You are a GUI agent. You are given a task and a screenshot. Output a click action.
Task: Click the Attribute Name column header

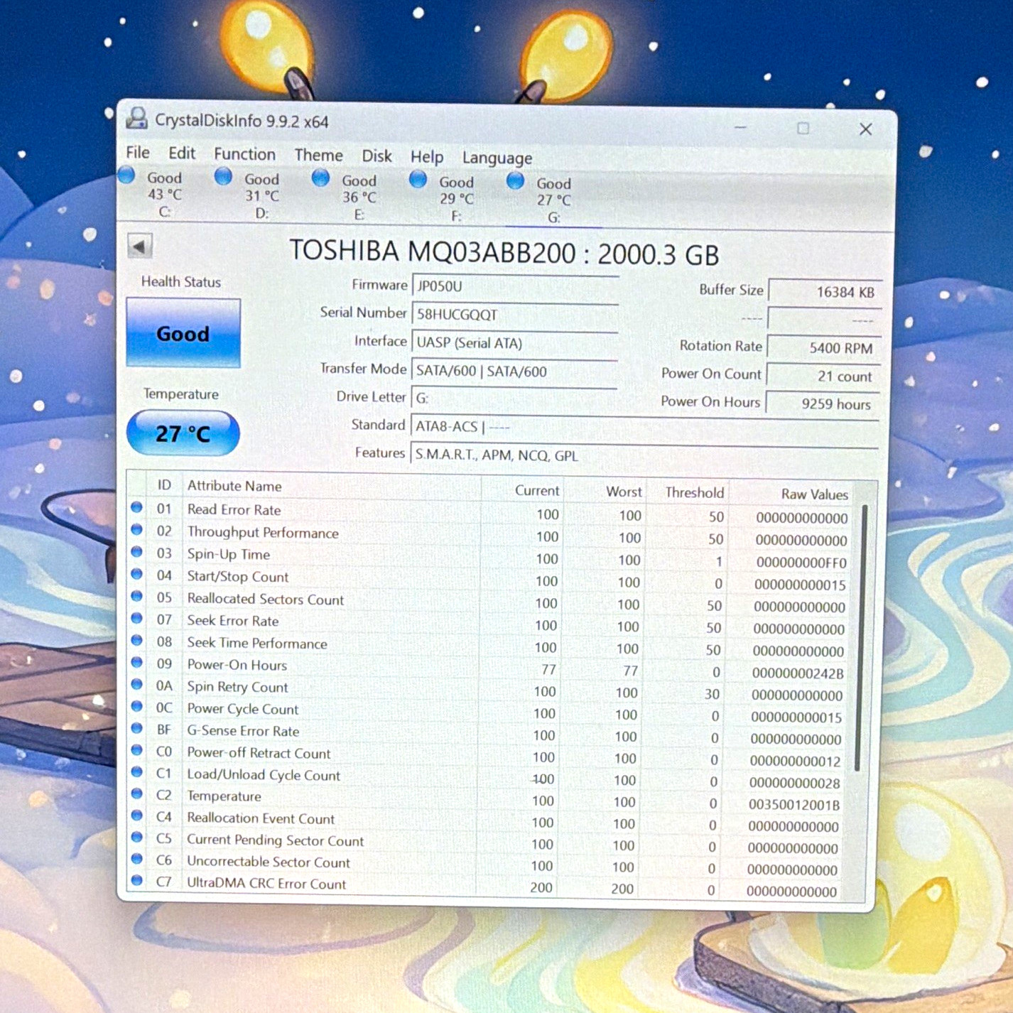(x=234, y=486)
